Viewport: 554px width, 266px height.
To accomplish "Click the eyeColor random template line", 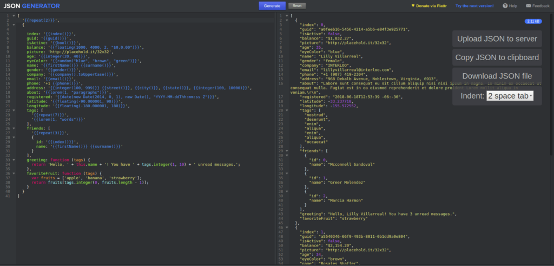I will pyautogui.click(x=84, y=61).
